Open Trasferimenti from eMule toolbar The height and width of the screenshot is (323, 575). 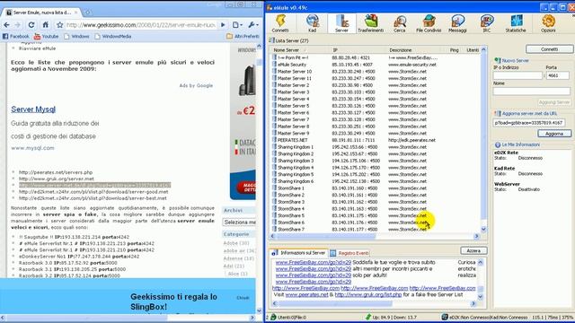pos(371,23)
